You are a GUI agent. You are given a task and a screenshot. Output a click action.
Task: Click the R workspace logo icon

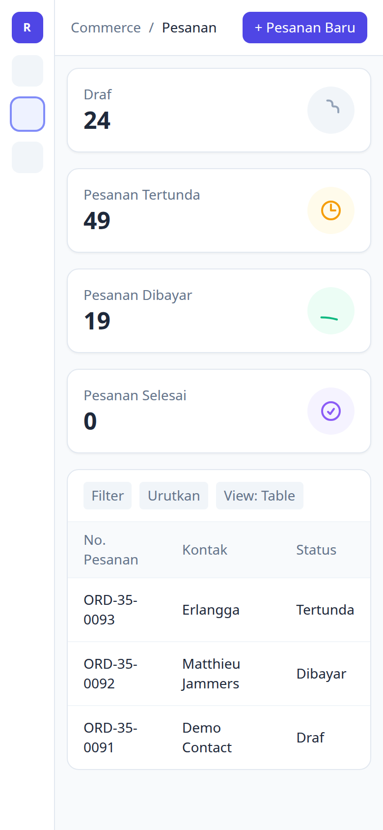27,28
